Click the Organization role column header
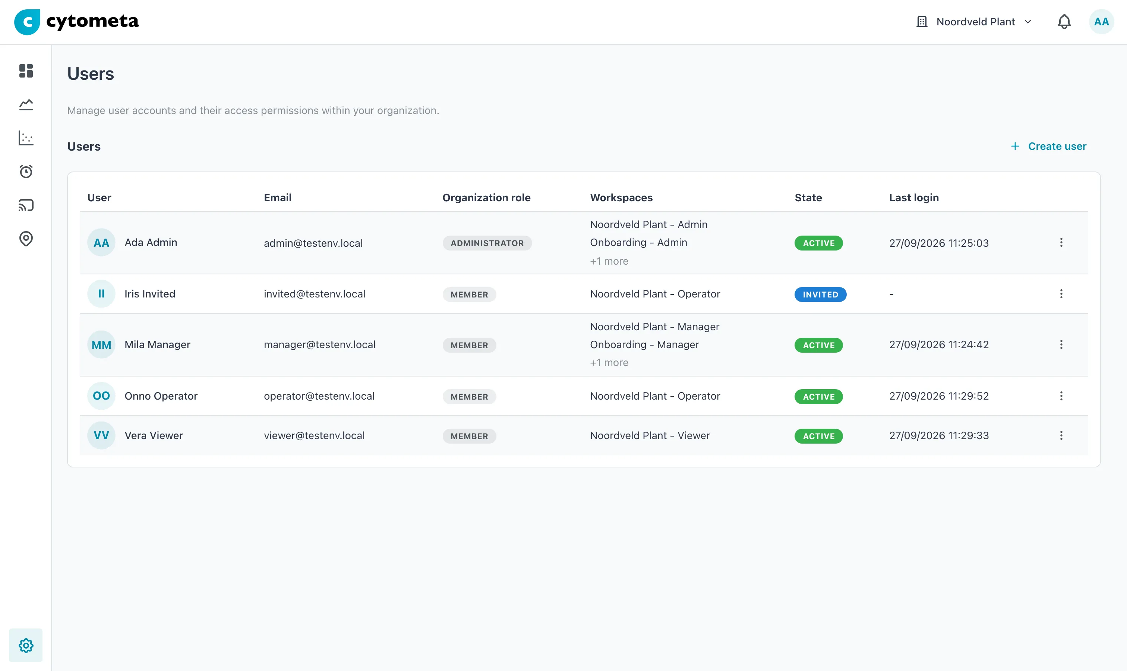 click(x=486, y=198)
